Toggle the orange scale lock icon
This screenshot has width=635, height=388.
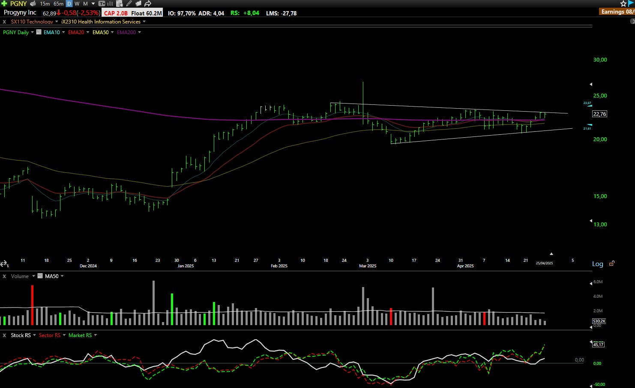click(611, 264)
